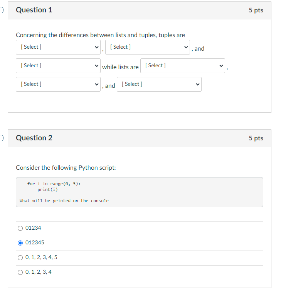This screenshot has height=295, width=281.
Task: Flag Question 2 with the marker icon
Action: tap(2, 138)
